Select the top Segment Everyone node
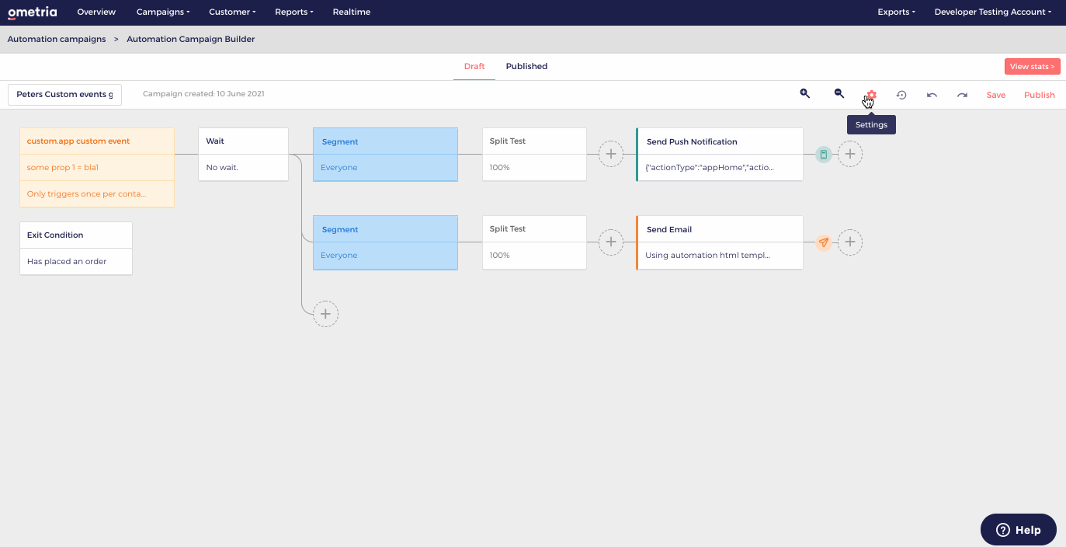Screen dimensions: 1066x547 (x=385, y=155)
